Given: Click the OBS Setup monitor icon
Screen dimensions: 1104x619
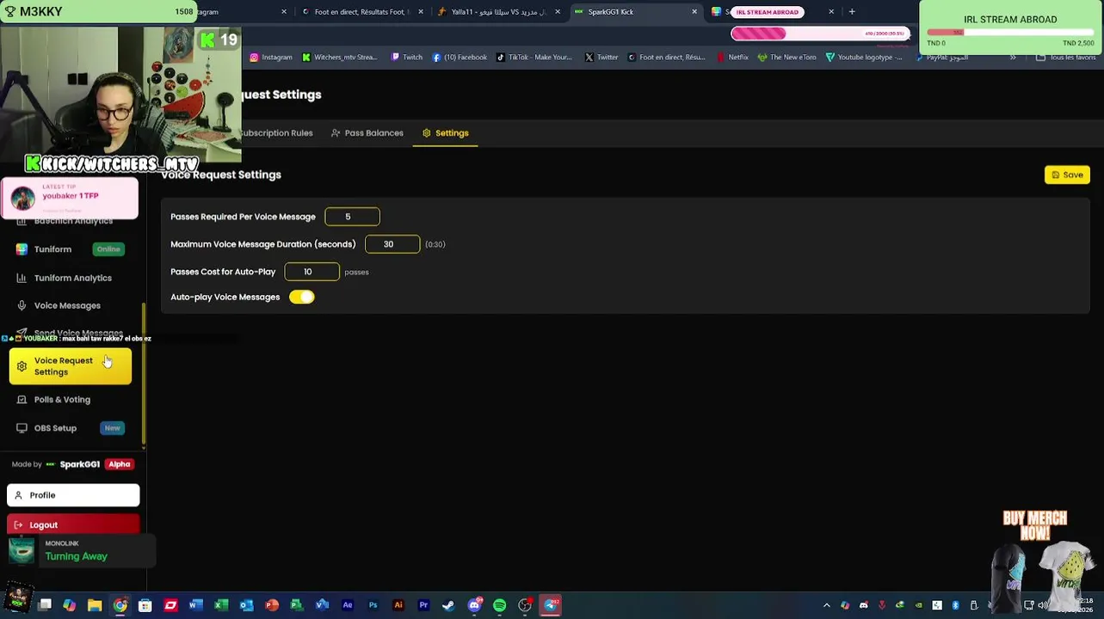Looking at the screenshot, I should click(22, 428).
